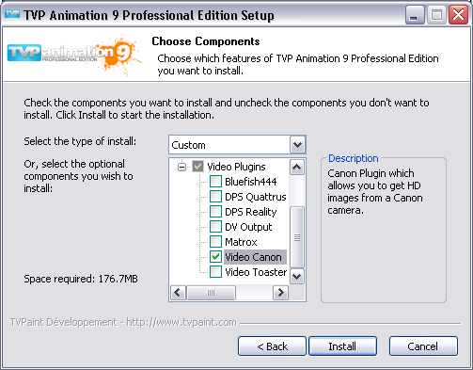The width and height of the screenshot is (473, 370).
Task: Go back with the Back button
Action: pos(272,346)
